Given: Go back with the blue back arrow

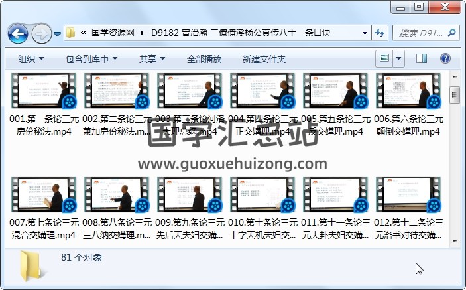Looking at the screenshot, I should [x=18, y=34].
